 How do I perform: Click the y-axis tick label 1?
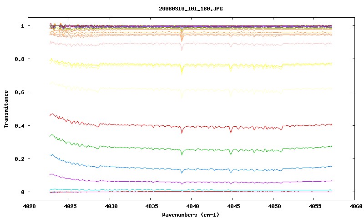coord(22,26)
